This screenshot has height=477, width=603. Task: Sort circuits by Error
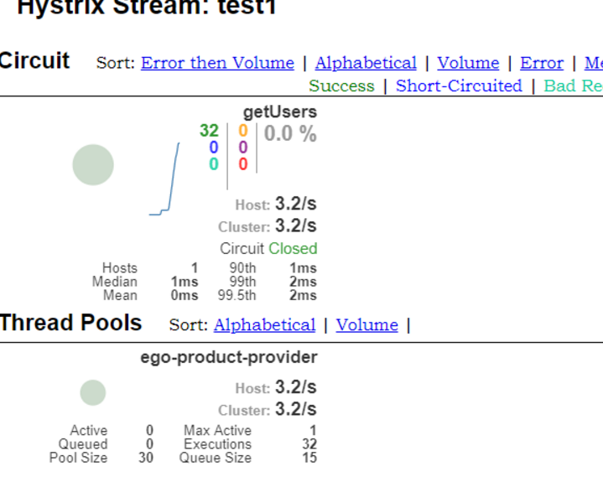[541, 63]
